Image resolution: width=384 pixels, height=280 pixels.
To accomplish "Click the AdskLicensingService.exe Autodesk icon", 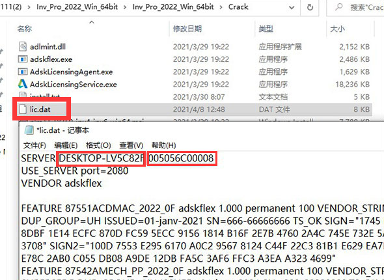I will pyautogui.click(x=23, y=84).
